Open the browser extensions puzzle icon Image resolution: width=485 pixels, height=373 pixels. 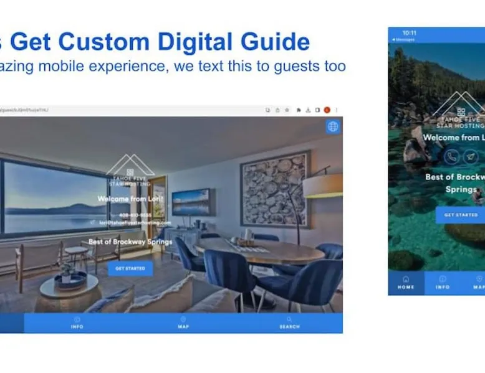click(x=299, y=110)
